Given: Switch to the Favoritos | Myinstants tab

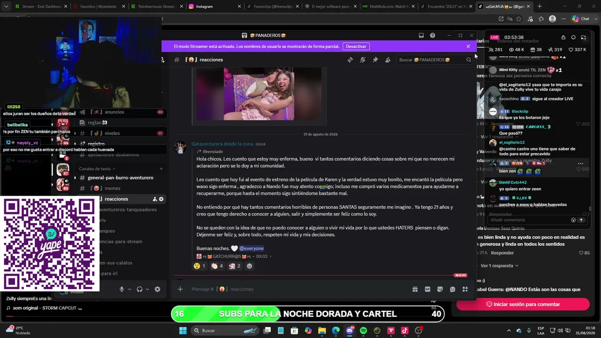Looking at the screenshot, I should (99, 7).
